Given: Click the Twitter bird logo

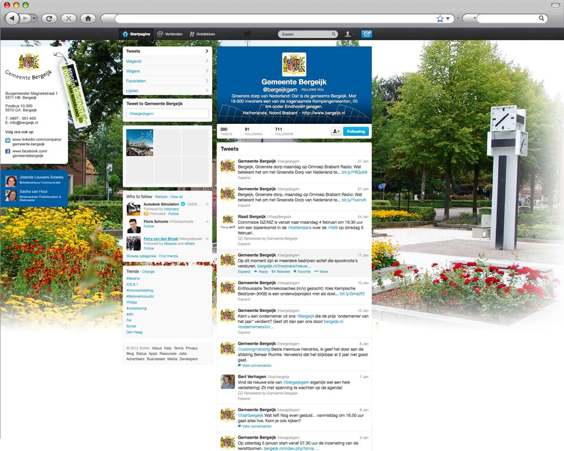Looking at the screenshot, I should (x=247, y=34).
